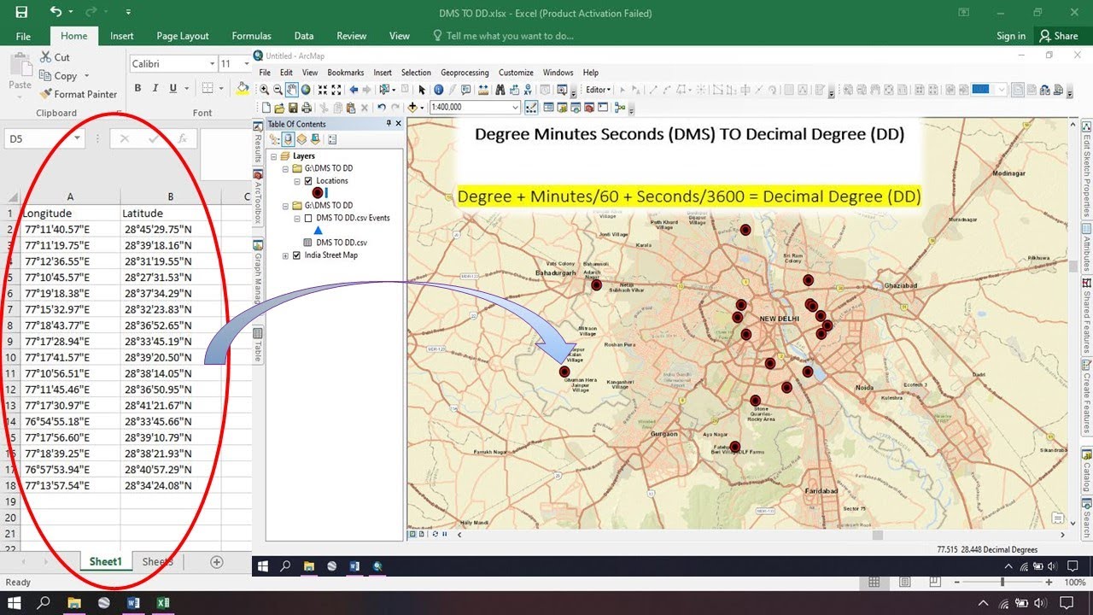The width and height of the screenshot is (1093, 615).
Task: Click the Excel zoom slider handle
Action: tap(1002, 582)
